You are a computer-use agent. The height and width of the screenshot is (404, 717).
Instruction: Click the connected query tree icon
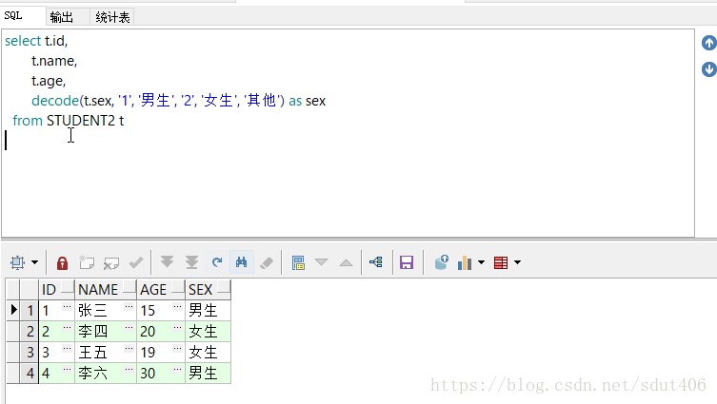(x=376, y=262)
